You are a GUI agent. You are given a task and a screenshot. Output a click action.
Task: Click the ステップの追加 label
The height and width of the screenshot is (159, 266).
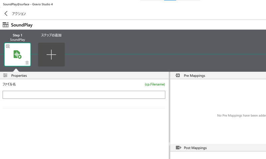click(x=51, y=35)
